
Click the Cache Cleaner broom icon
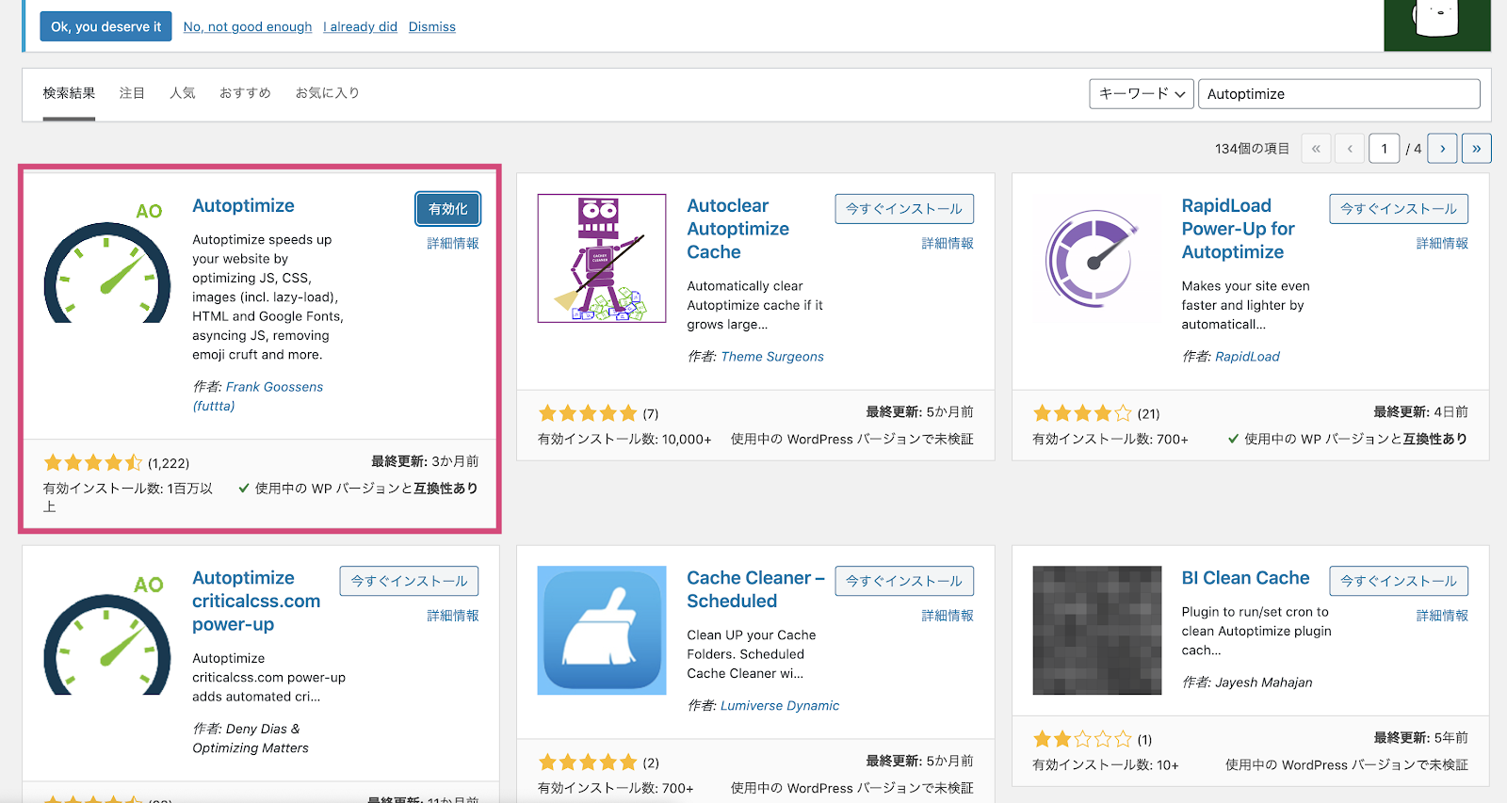coord(602,631)
